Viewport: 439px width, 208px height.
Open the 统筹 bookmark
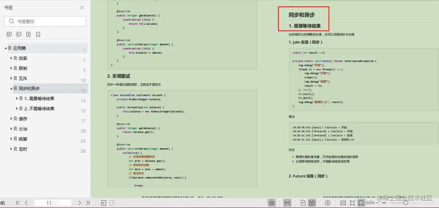(23, 139)
